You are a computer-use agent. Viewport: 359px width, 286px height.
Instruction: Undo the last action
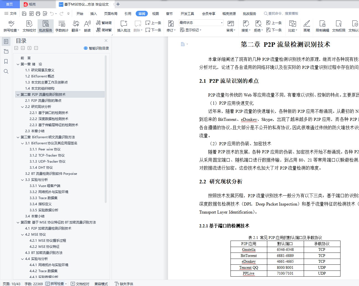[52, 14]
